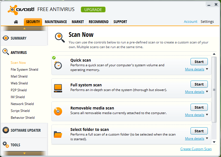Click the Home icon tab
This screenshot has width=221, height=157.
click(16, 22)
